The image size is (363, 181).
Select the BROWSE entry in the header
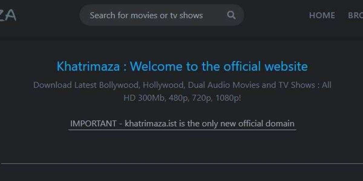point(357,15)
